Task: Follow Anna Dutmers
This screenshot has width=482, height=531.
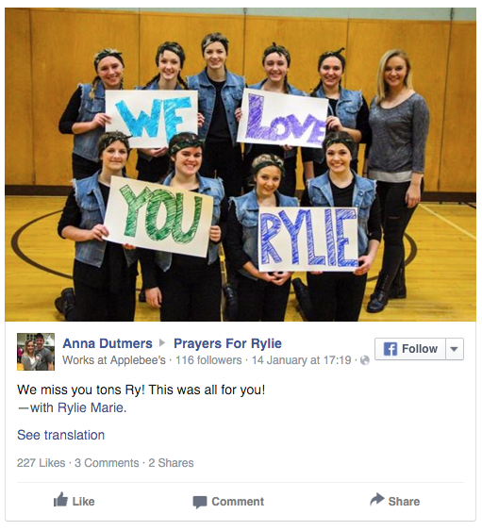Action: coord(410,349)
